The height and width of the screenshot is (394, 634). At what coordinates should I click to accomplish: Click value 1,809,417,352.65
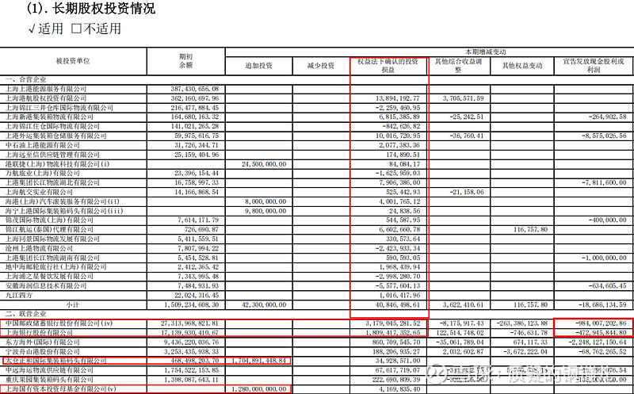click(393, 332)
